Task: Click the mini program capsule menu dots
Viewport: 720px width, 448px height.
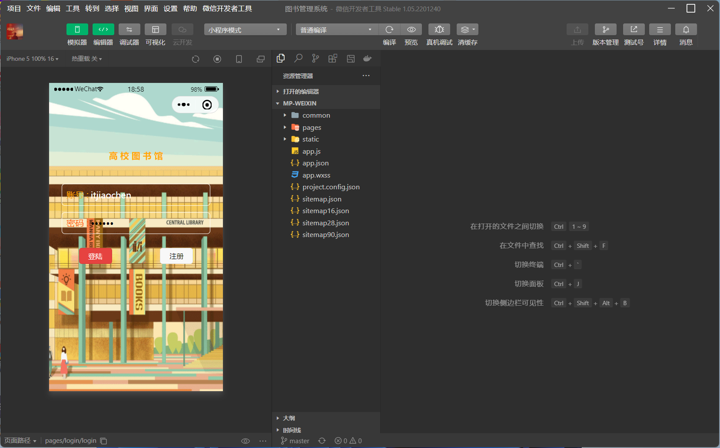Action: [183, 105]
